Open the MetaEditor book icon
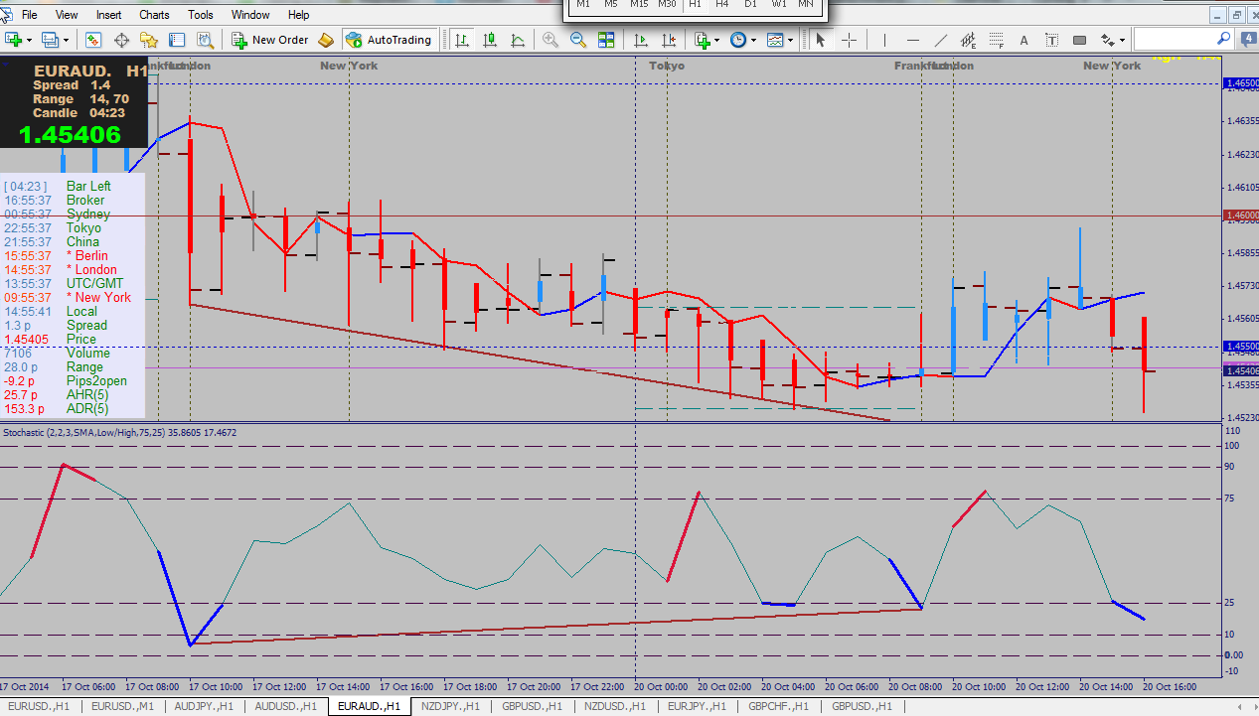1259x716 pixels. pyautogui.click(x=326, y=40)
